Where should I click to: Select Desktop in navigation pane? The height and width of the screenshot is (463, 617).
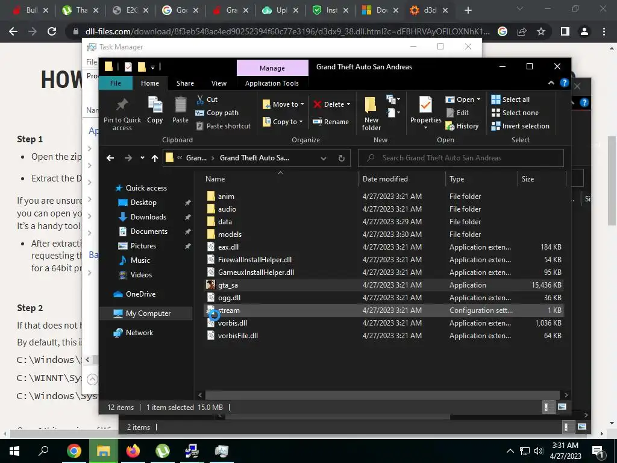(143, 203)
